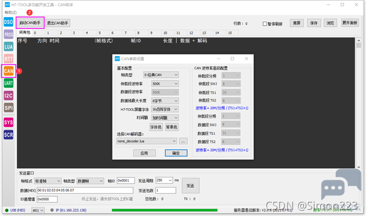Select the 所有包 tab
This screenshot has height=216, width=366.
coord(24,32)
